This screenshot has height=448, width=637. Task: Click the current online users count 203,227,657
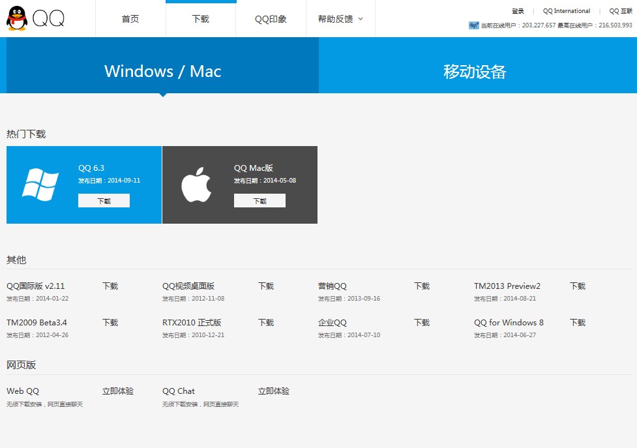pyautogui.click(x=539, y=25)
